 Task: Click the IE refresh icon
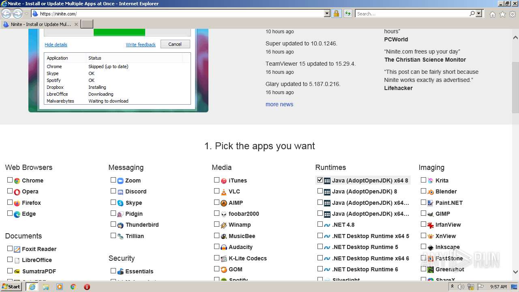click(x=347, y=13)
